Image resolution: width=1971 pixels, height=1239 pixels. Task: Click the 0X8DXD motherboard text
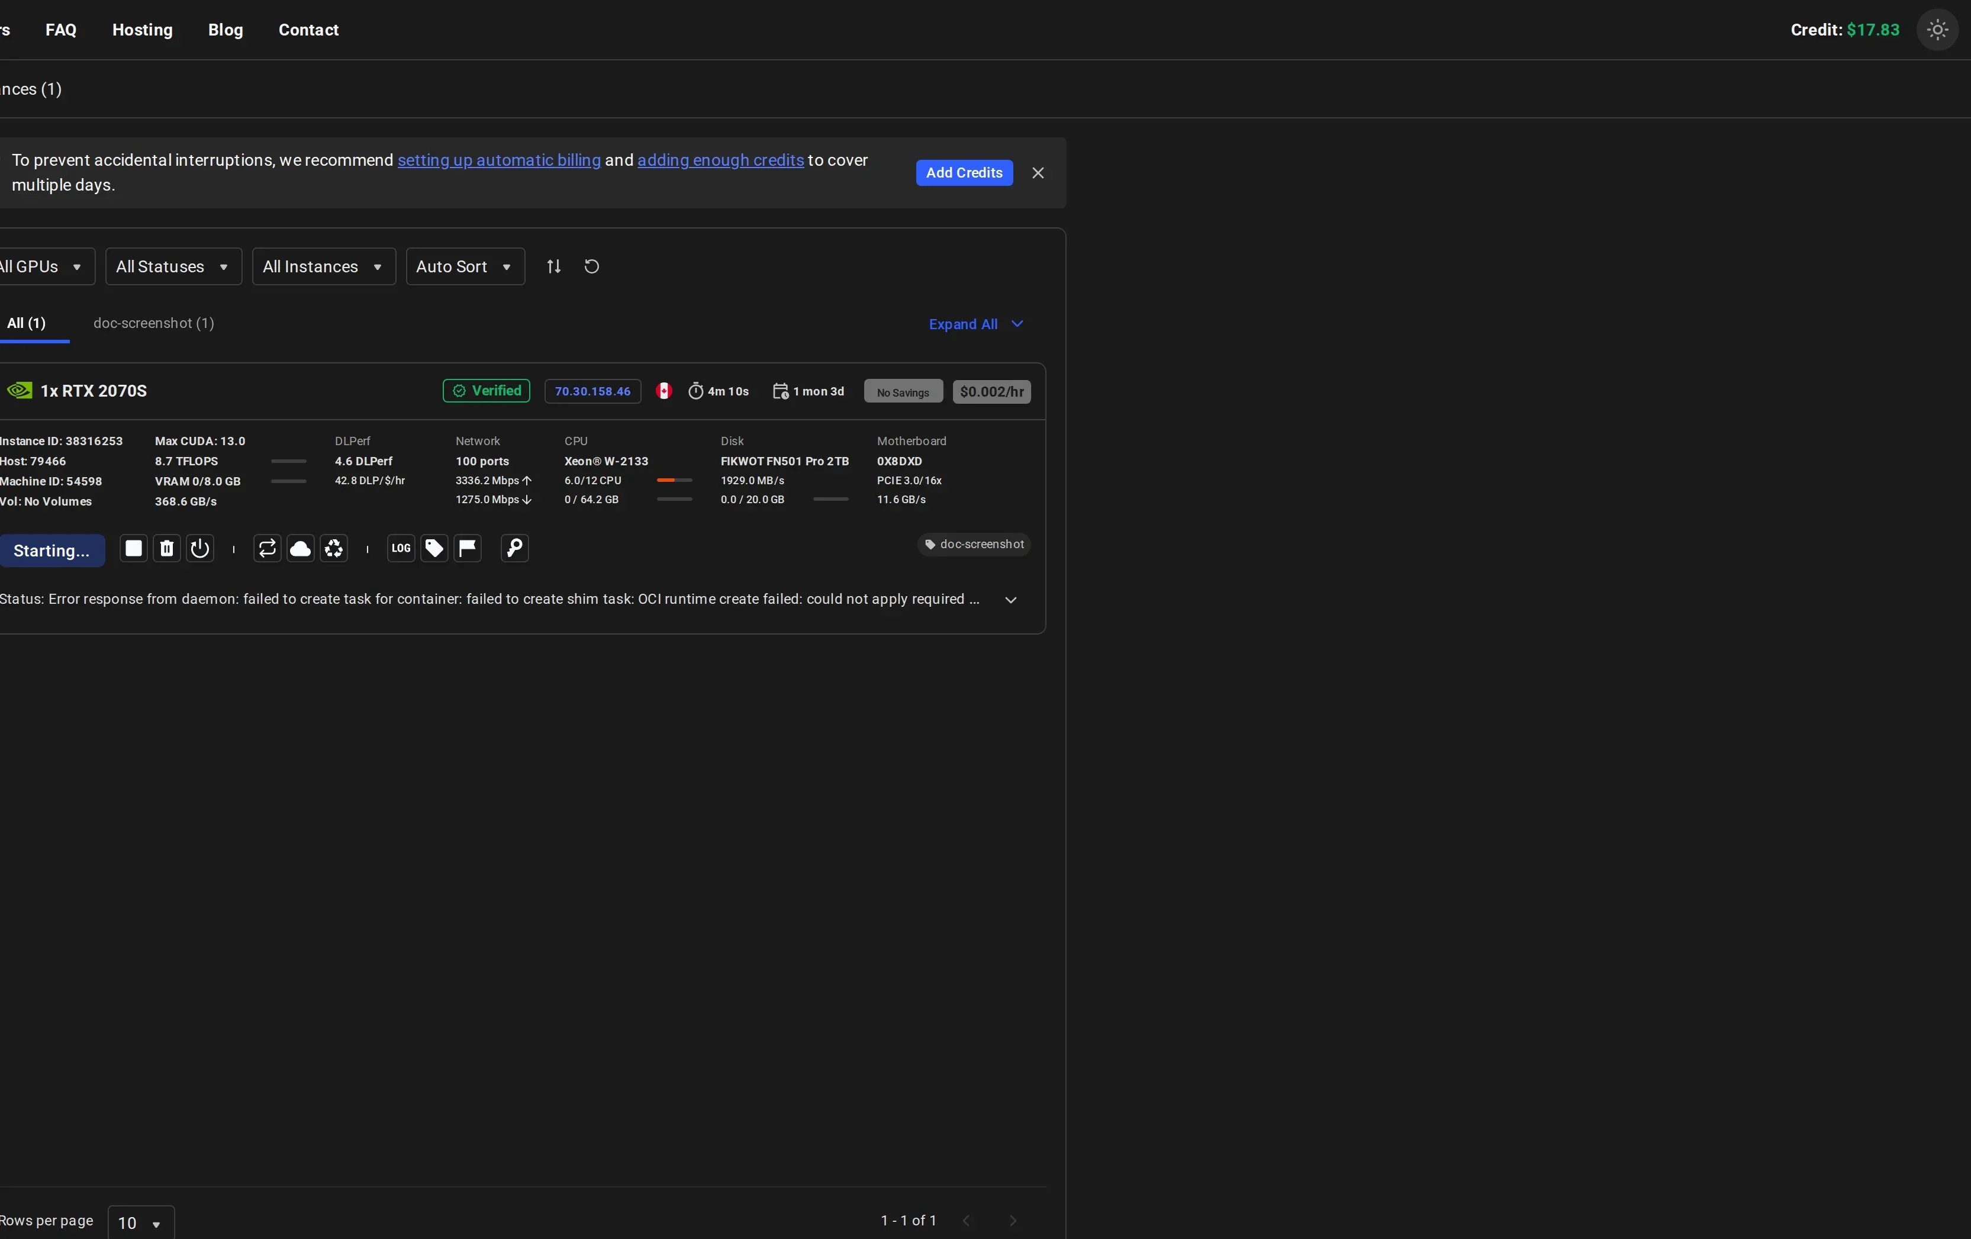tap(900, 462)
